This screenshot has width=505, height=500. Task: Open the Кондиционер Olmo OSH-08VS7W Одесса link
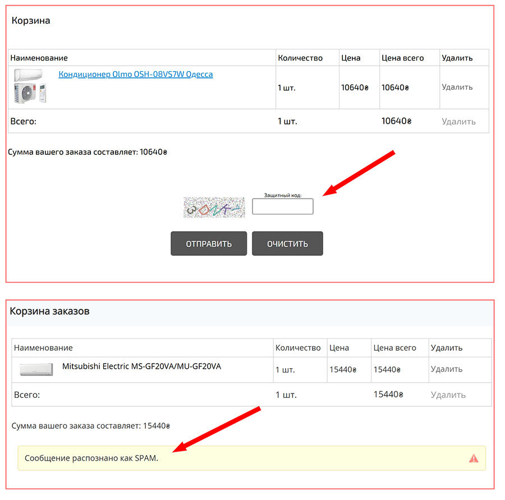[135, 74]
